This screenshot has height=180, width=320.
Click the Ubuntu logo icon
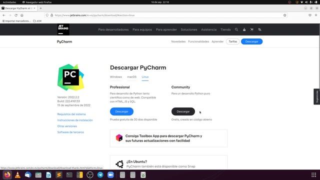[119, 164]
